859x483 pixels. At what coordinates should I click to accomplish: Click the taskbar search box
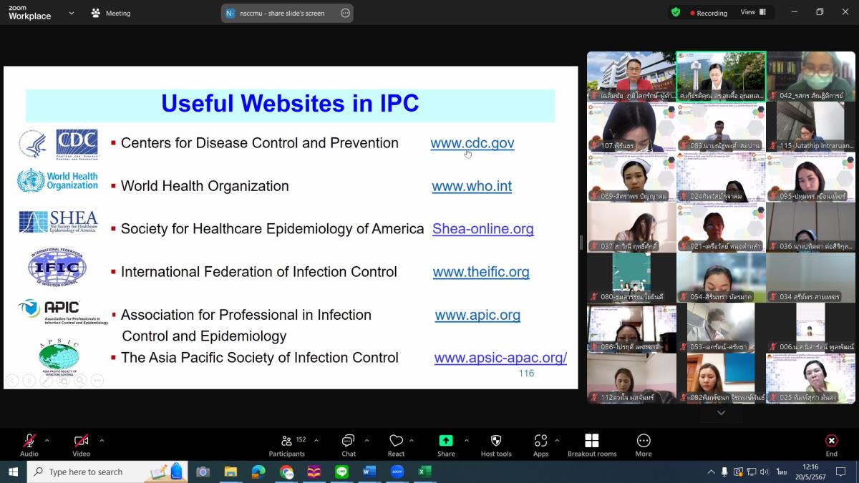[x=107, y=472]
